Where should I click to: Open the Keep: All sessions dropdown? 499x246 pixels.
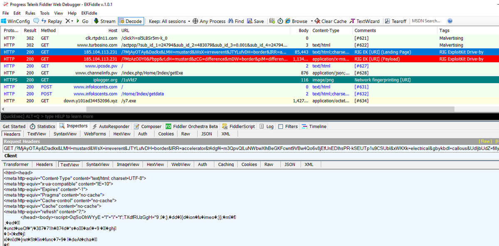169,21
